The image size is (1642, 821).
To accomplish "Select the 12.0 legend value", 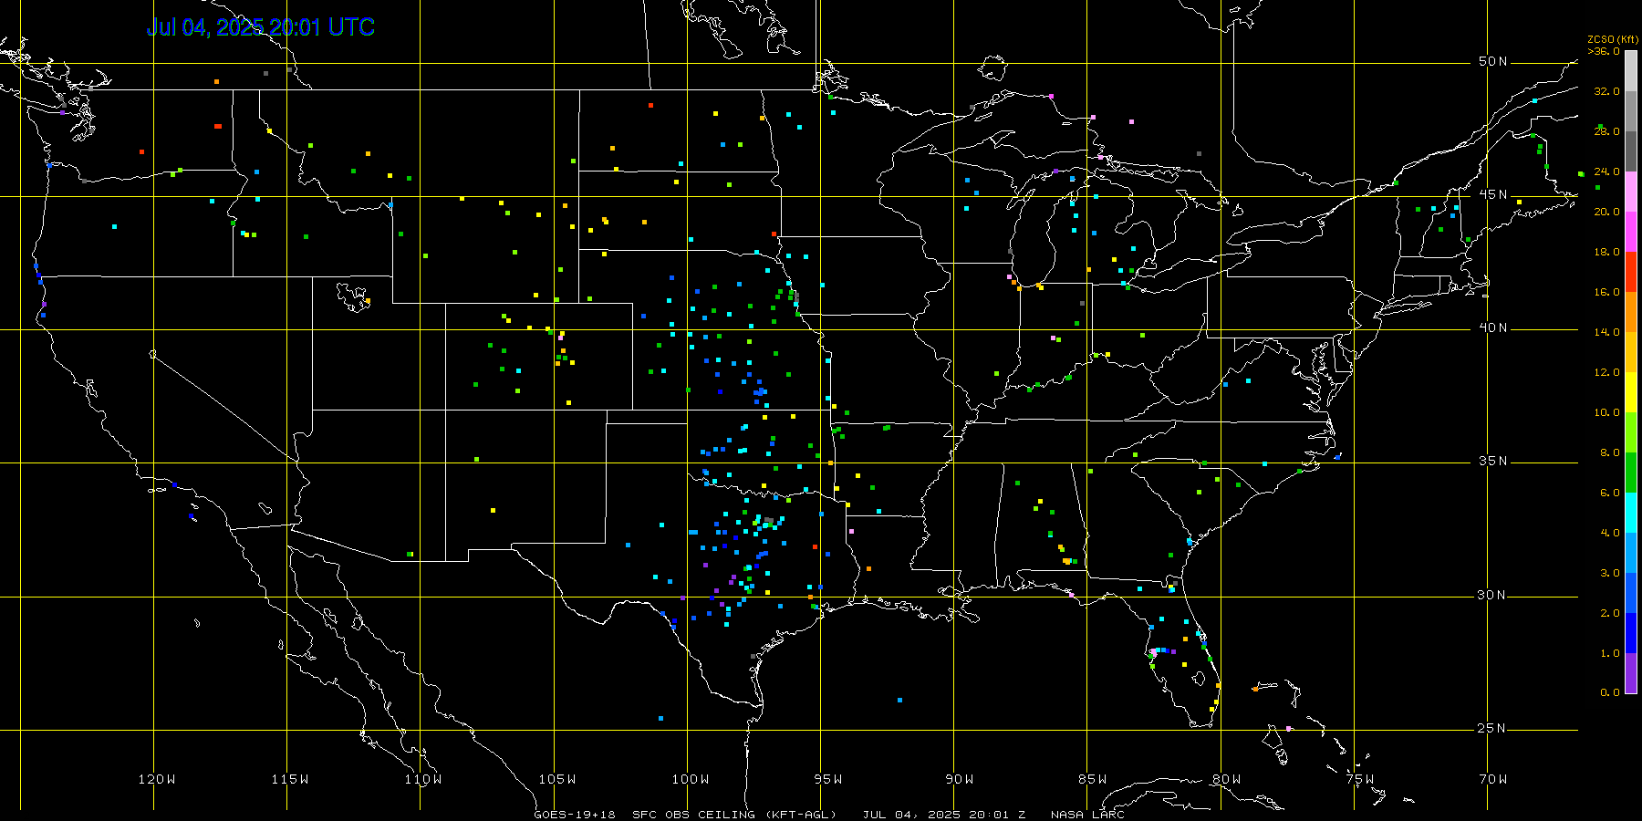I will [x=1606, y=372].
